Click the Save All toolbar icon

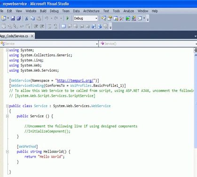click(19, 18)
